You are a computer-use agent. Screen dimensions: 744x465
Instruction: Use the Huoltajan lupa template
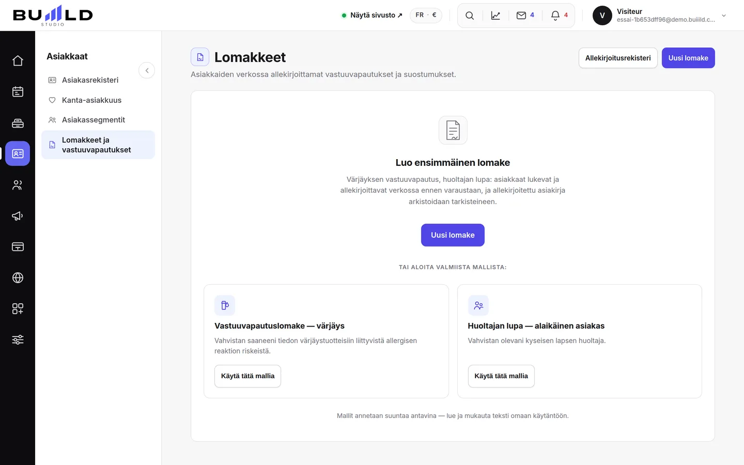(x=501, y=376)
